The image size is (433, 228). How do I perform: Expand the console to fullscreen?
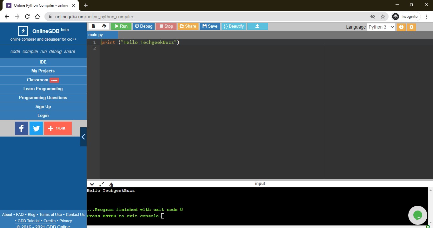point(102,184)
